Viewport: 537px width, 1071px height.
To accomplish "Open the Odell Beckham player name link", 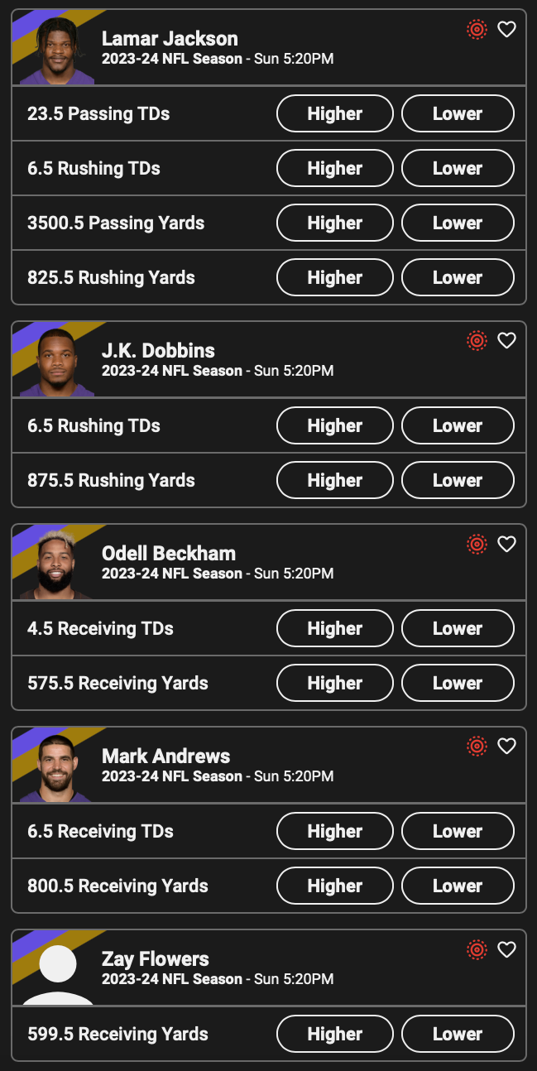I will pos(169,553).
